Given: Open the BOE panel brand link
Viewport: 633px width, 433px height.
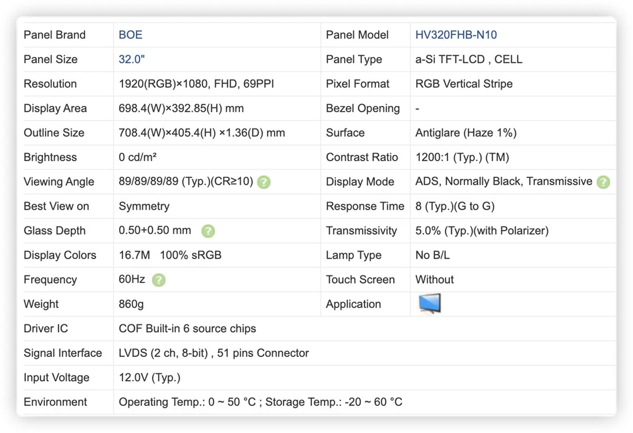Looking at the screenshot, I should (131, 35).
